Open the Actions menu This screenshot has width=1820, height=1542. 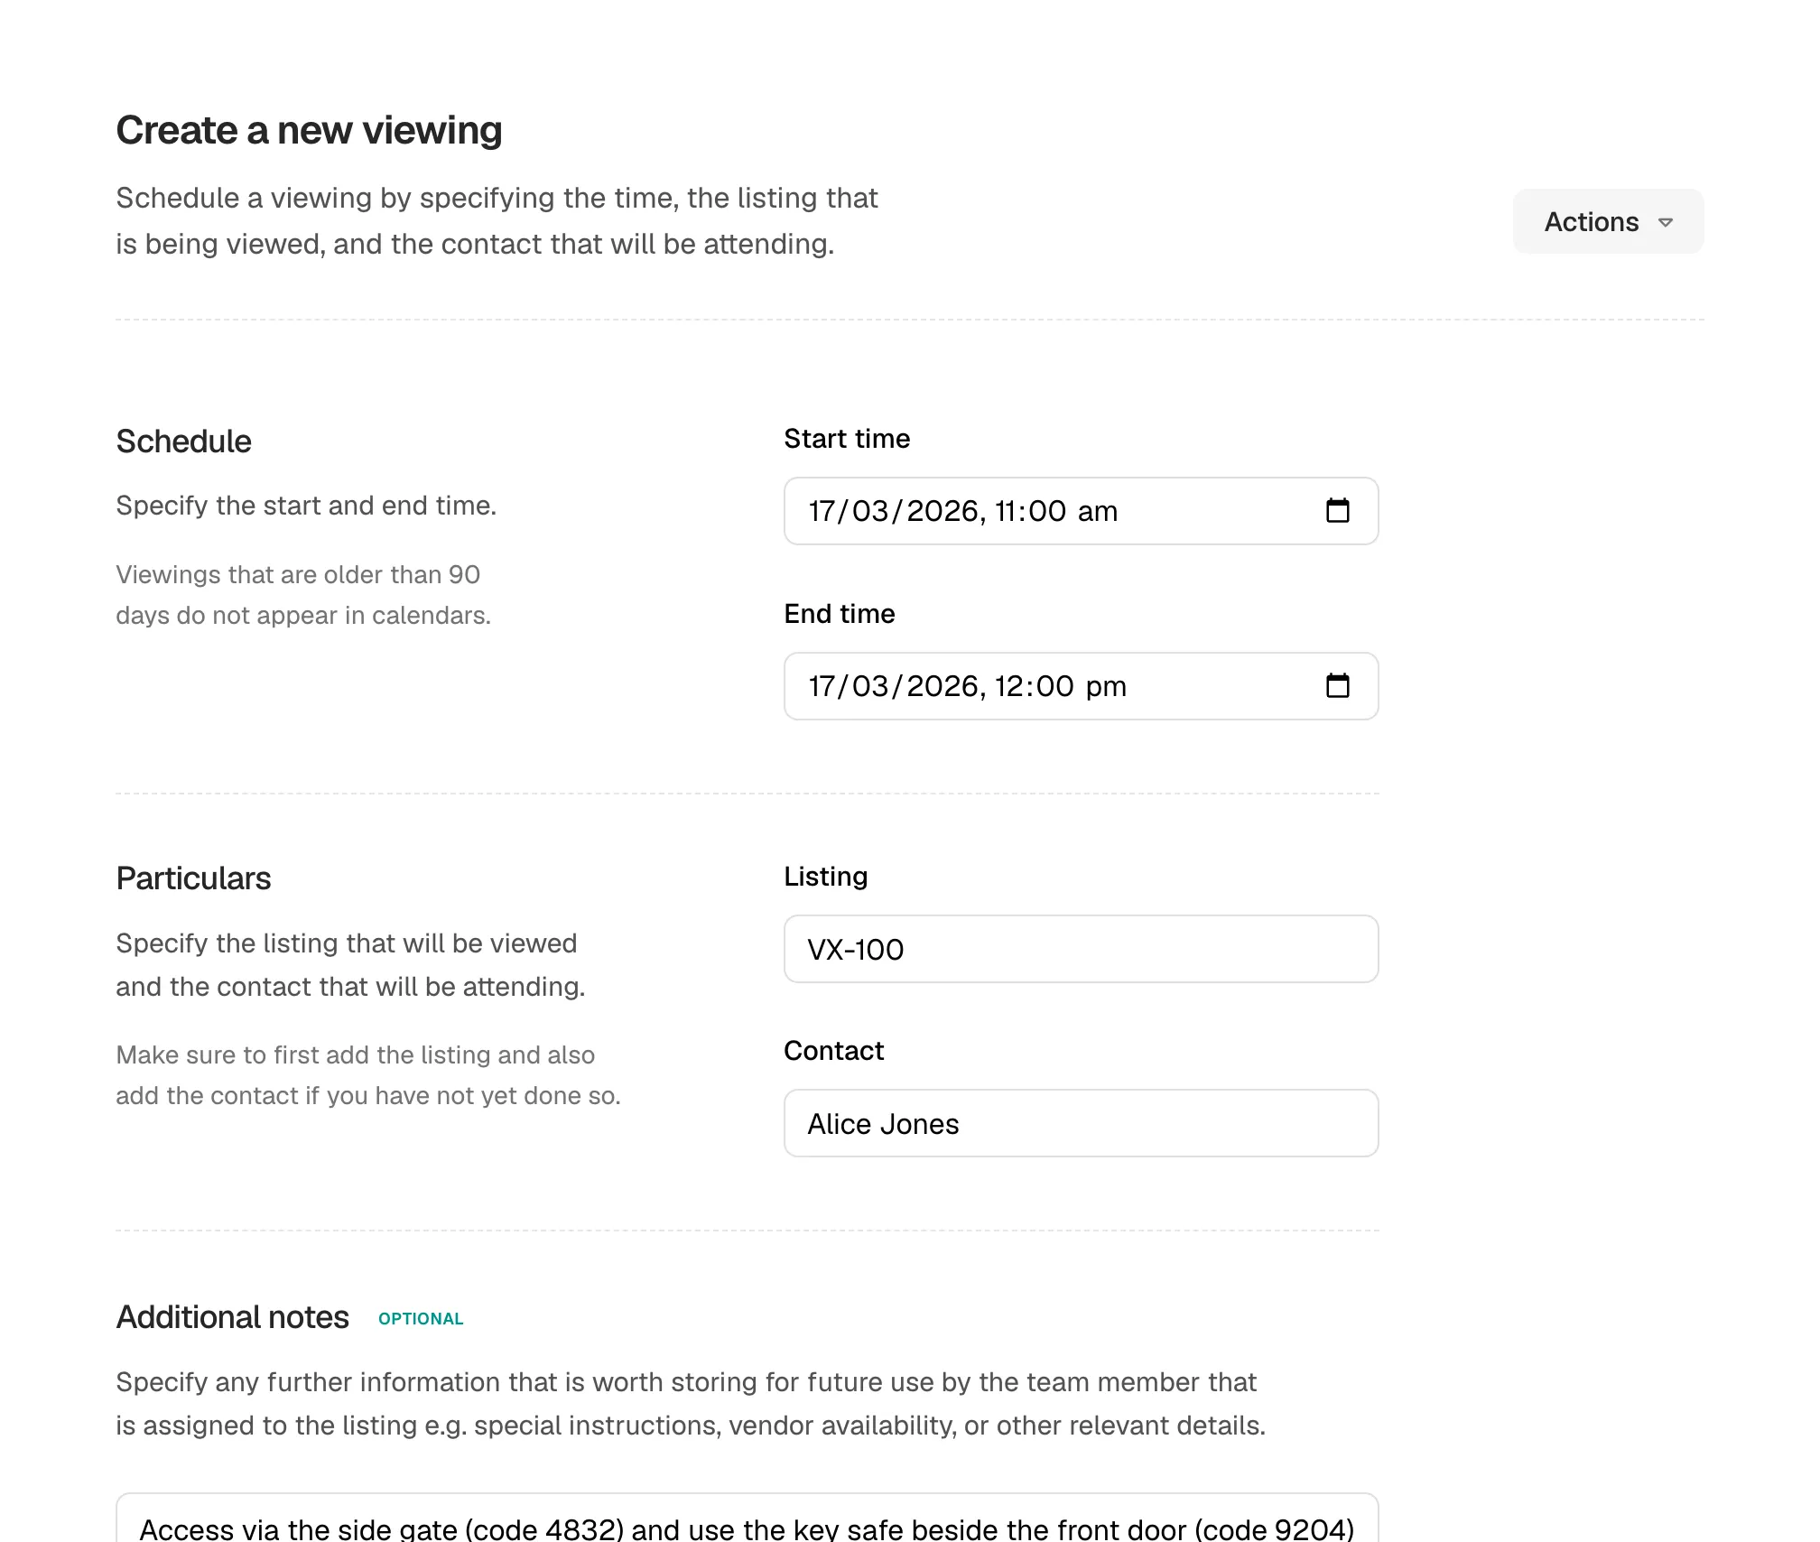pos(1607,221)
